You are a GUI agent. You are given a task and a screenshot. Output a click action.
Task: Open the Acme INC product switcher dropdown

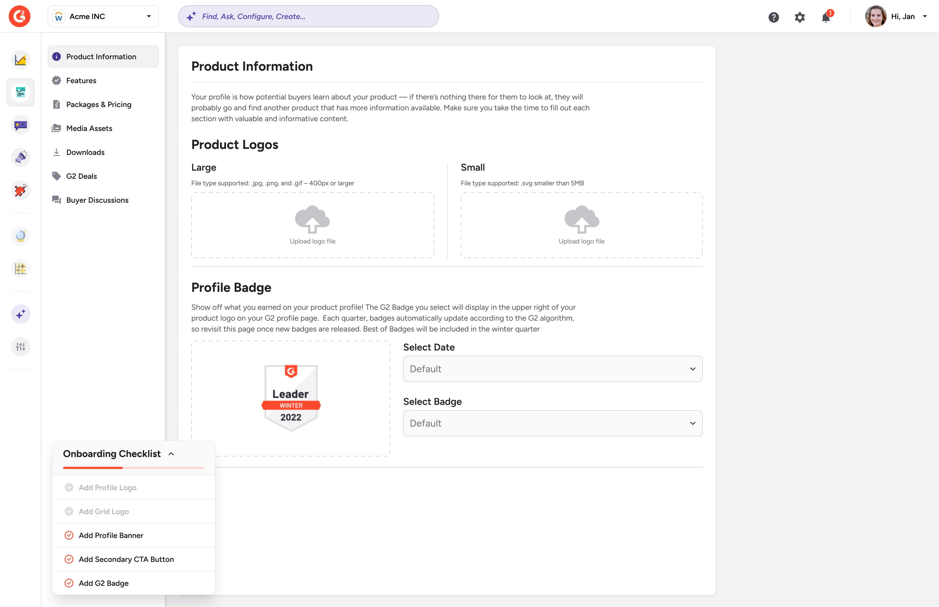[x=103, y=16]
